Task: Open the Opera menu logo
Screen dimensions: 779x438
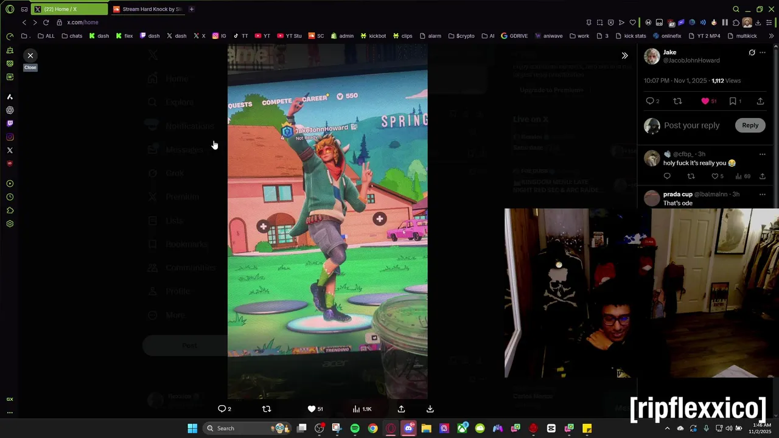Action: click(10, 9)
